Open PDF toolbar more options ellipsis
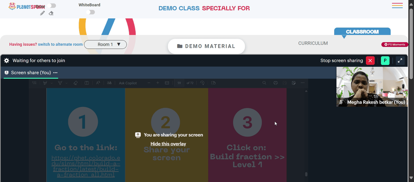 [x=303, y=83]
